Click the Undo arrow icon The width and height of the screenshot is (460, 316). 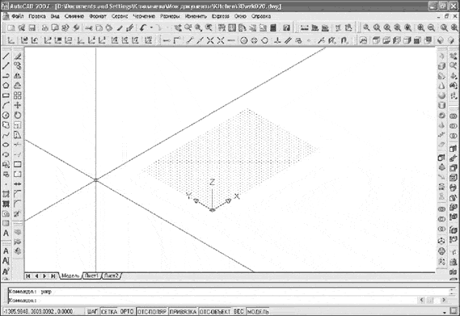143,27
